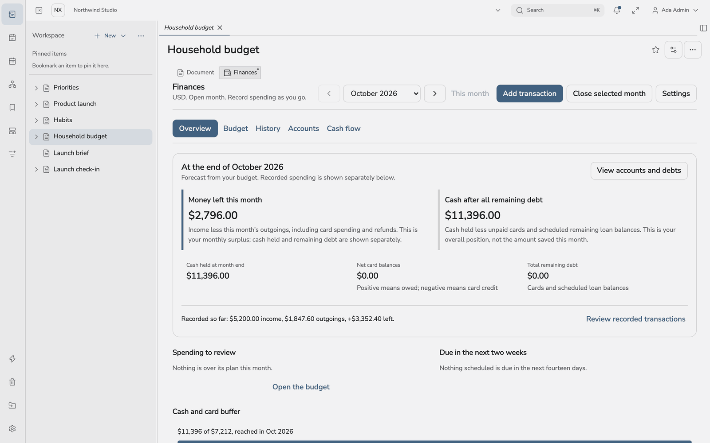
Task: Open settings gear at bottom of rail
Action: [12, 428]
